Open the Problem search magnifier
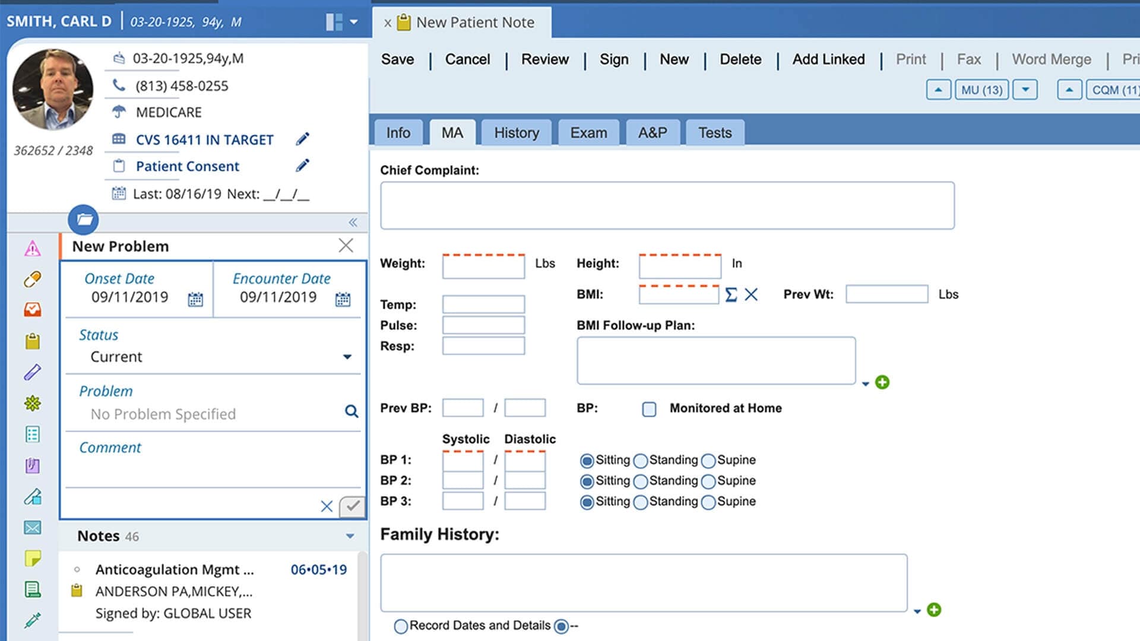Viewport: 1140px width, 641px height. (x=351, y=410)
